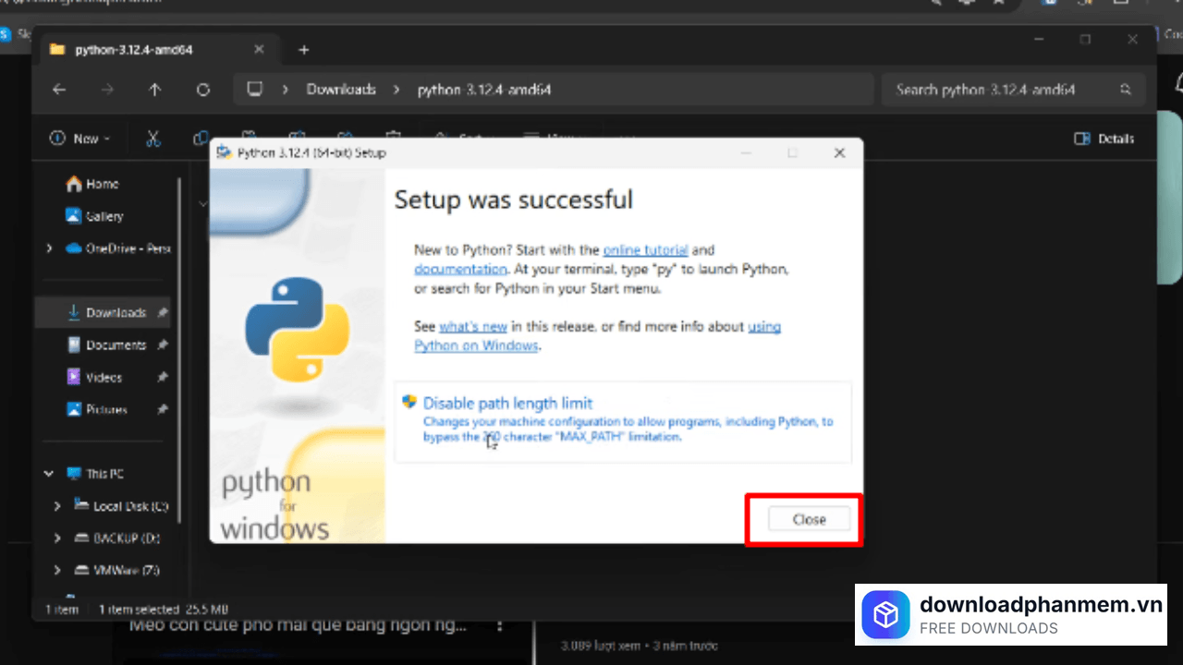1183x665 pixels.
Task: Open the Details pane button
Action: 1104,139
